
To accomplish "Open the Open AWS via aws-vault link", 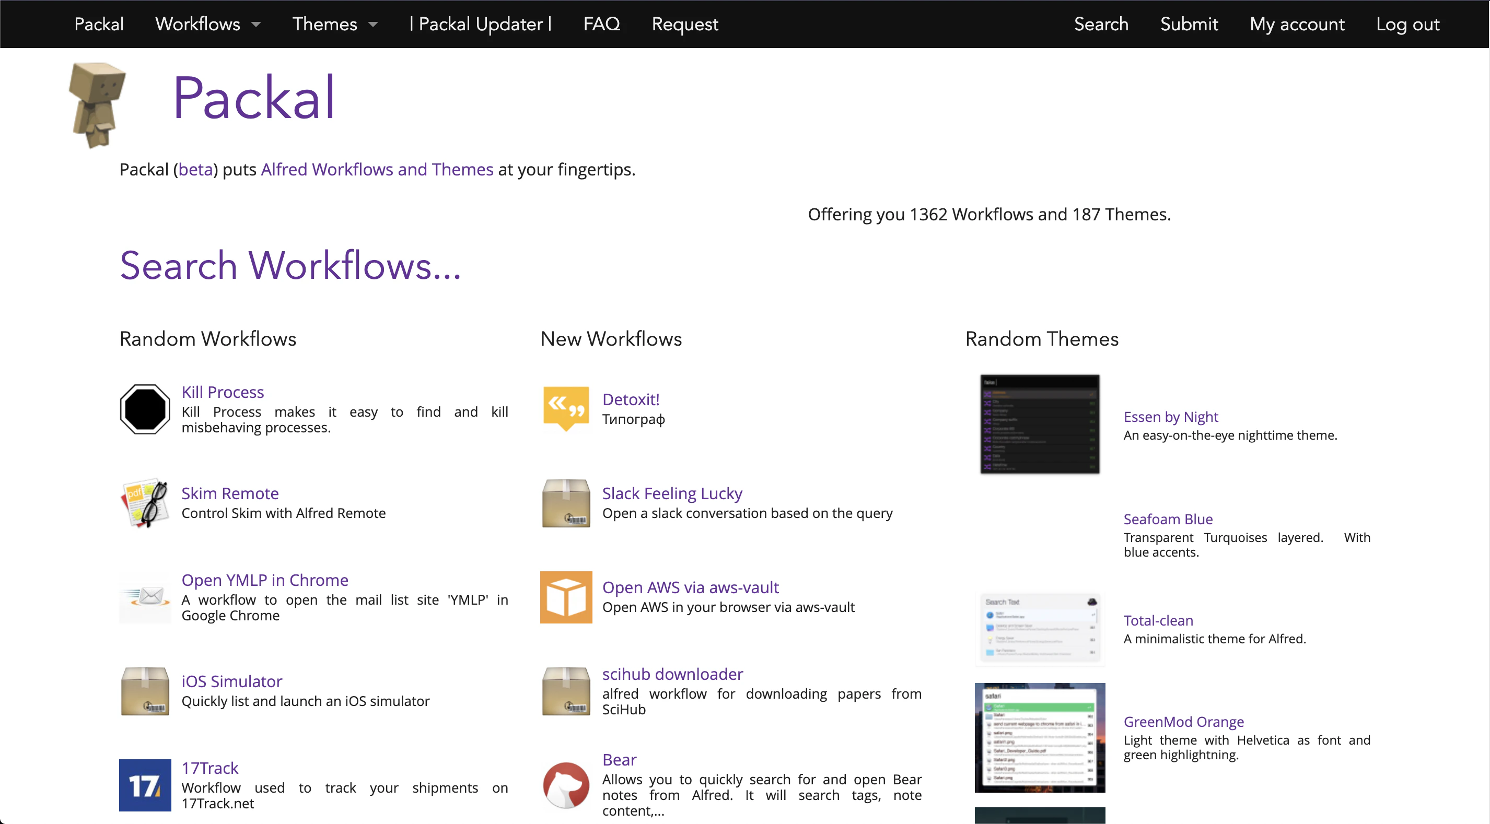I will pyautogui.click(x=691, y=587).
